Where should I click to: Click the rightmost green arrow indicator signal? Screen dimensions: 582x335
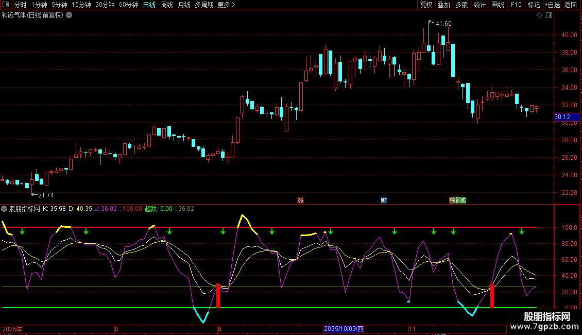(x=522, y=231)
